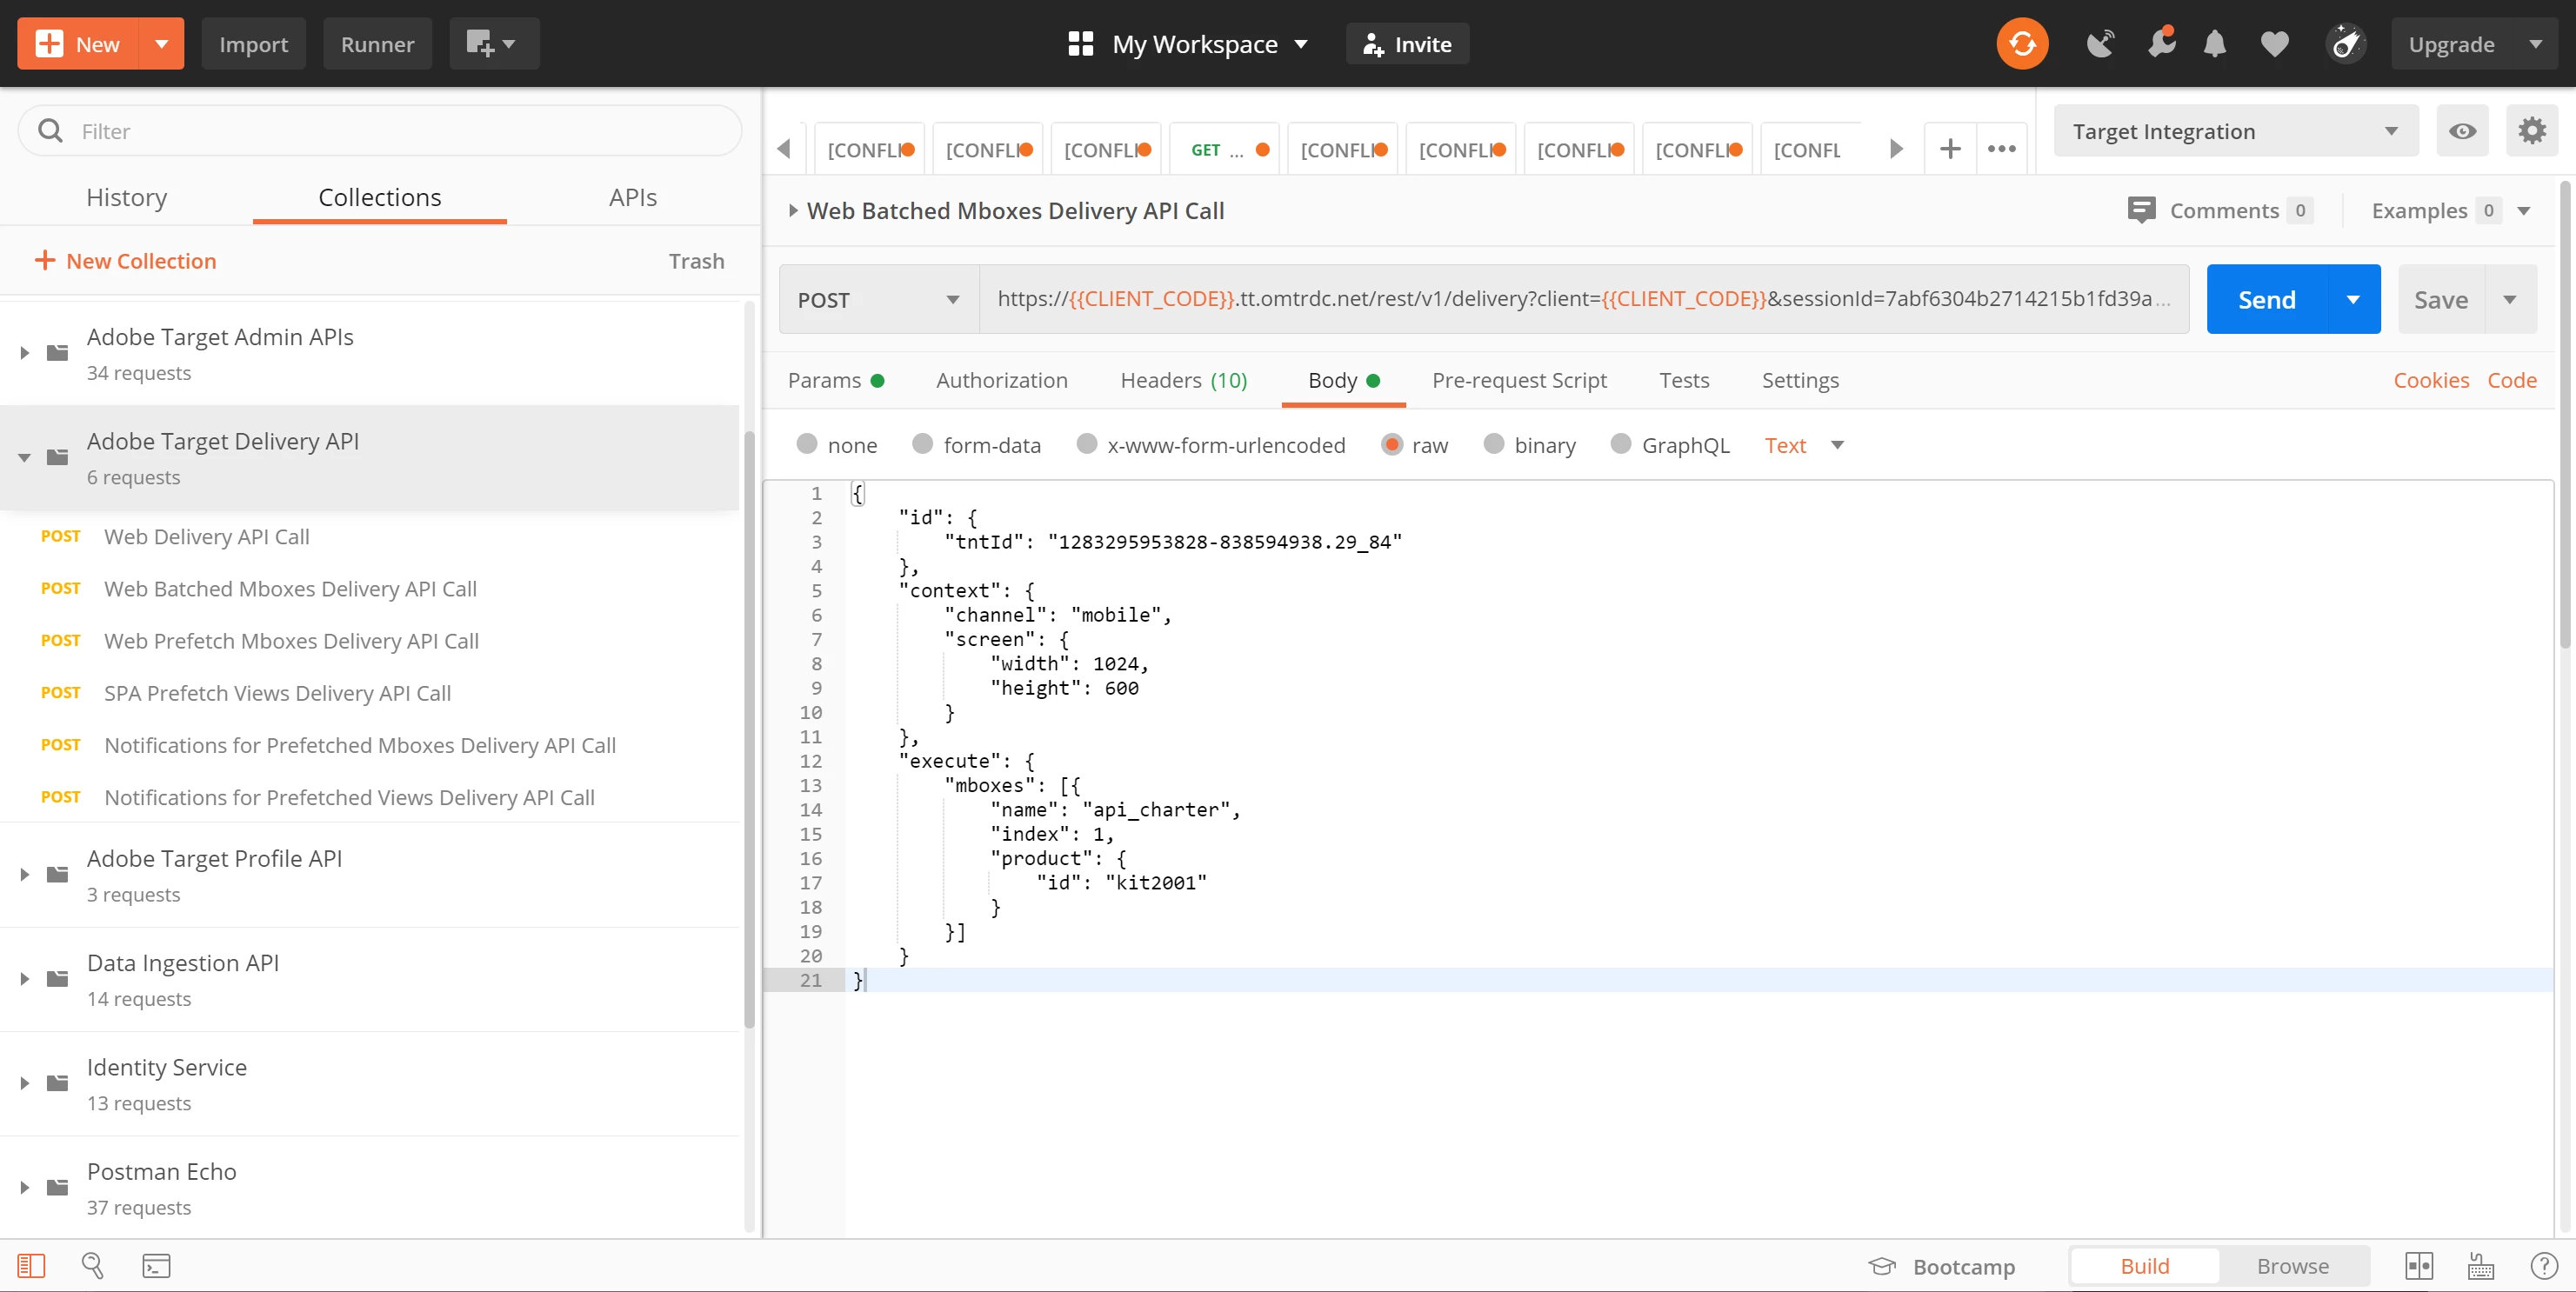This screenshot has width=2576, height=1292.
Task: Click the find and replace icon
Action: pyautogui.click(x=92, y=1266)
